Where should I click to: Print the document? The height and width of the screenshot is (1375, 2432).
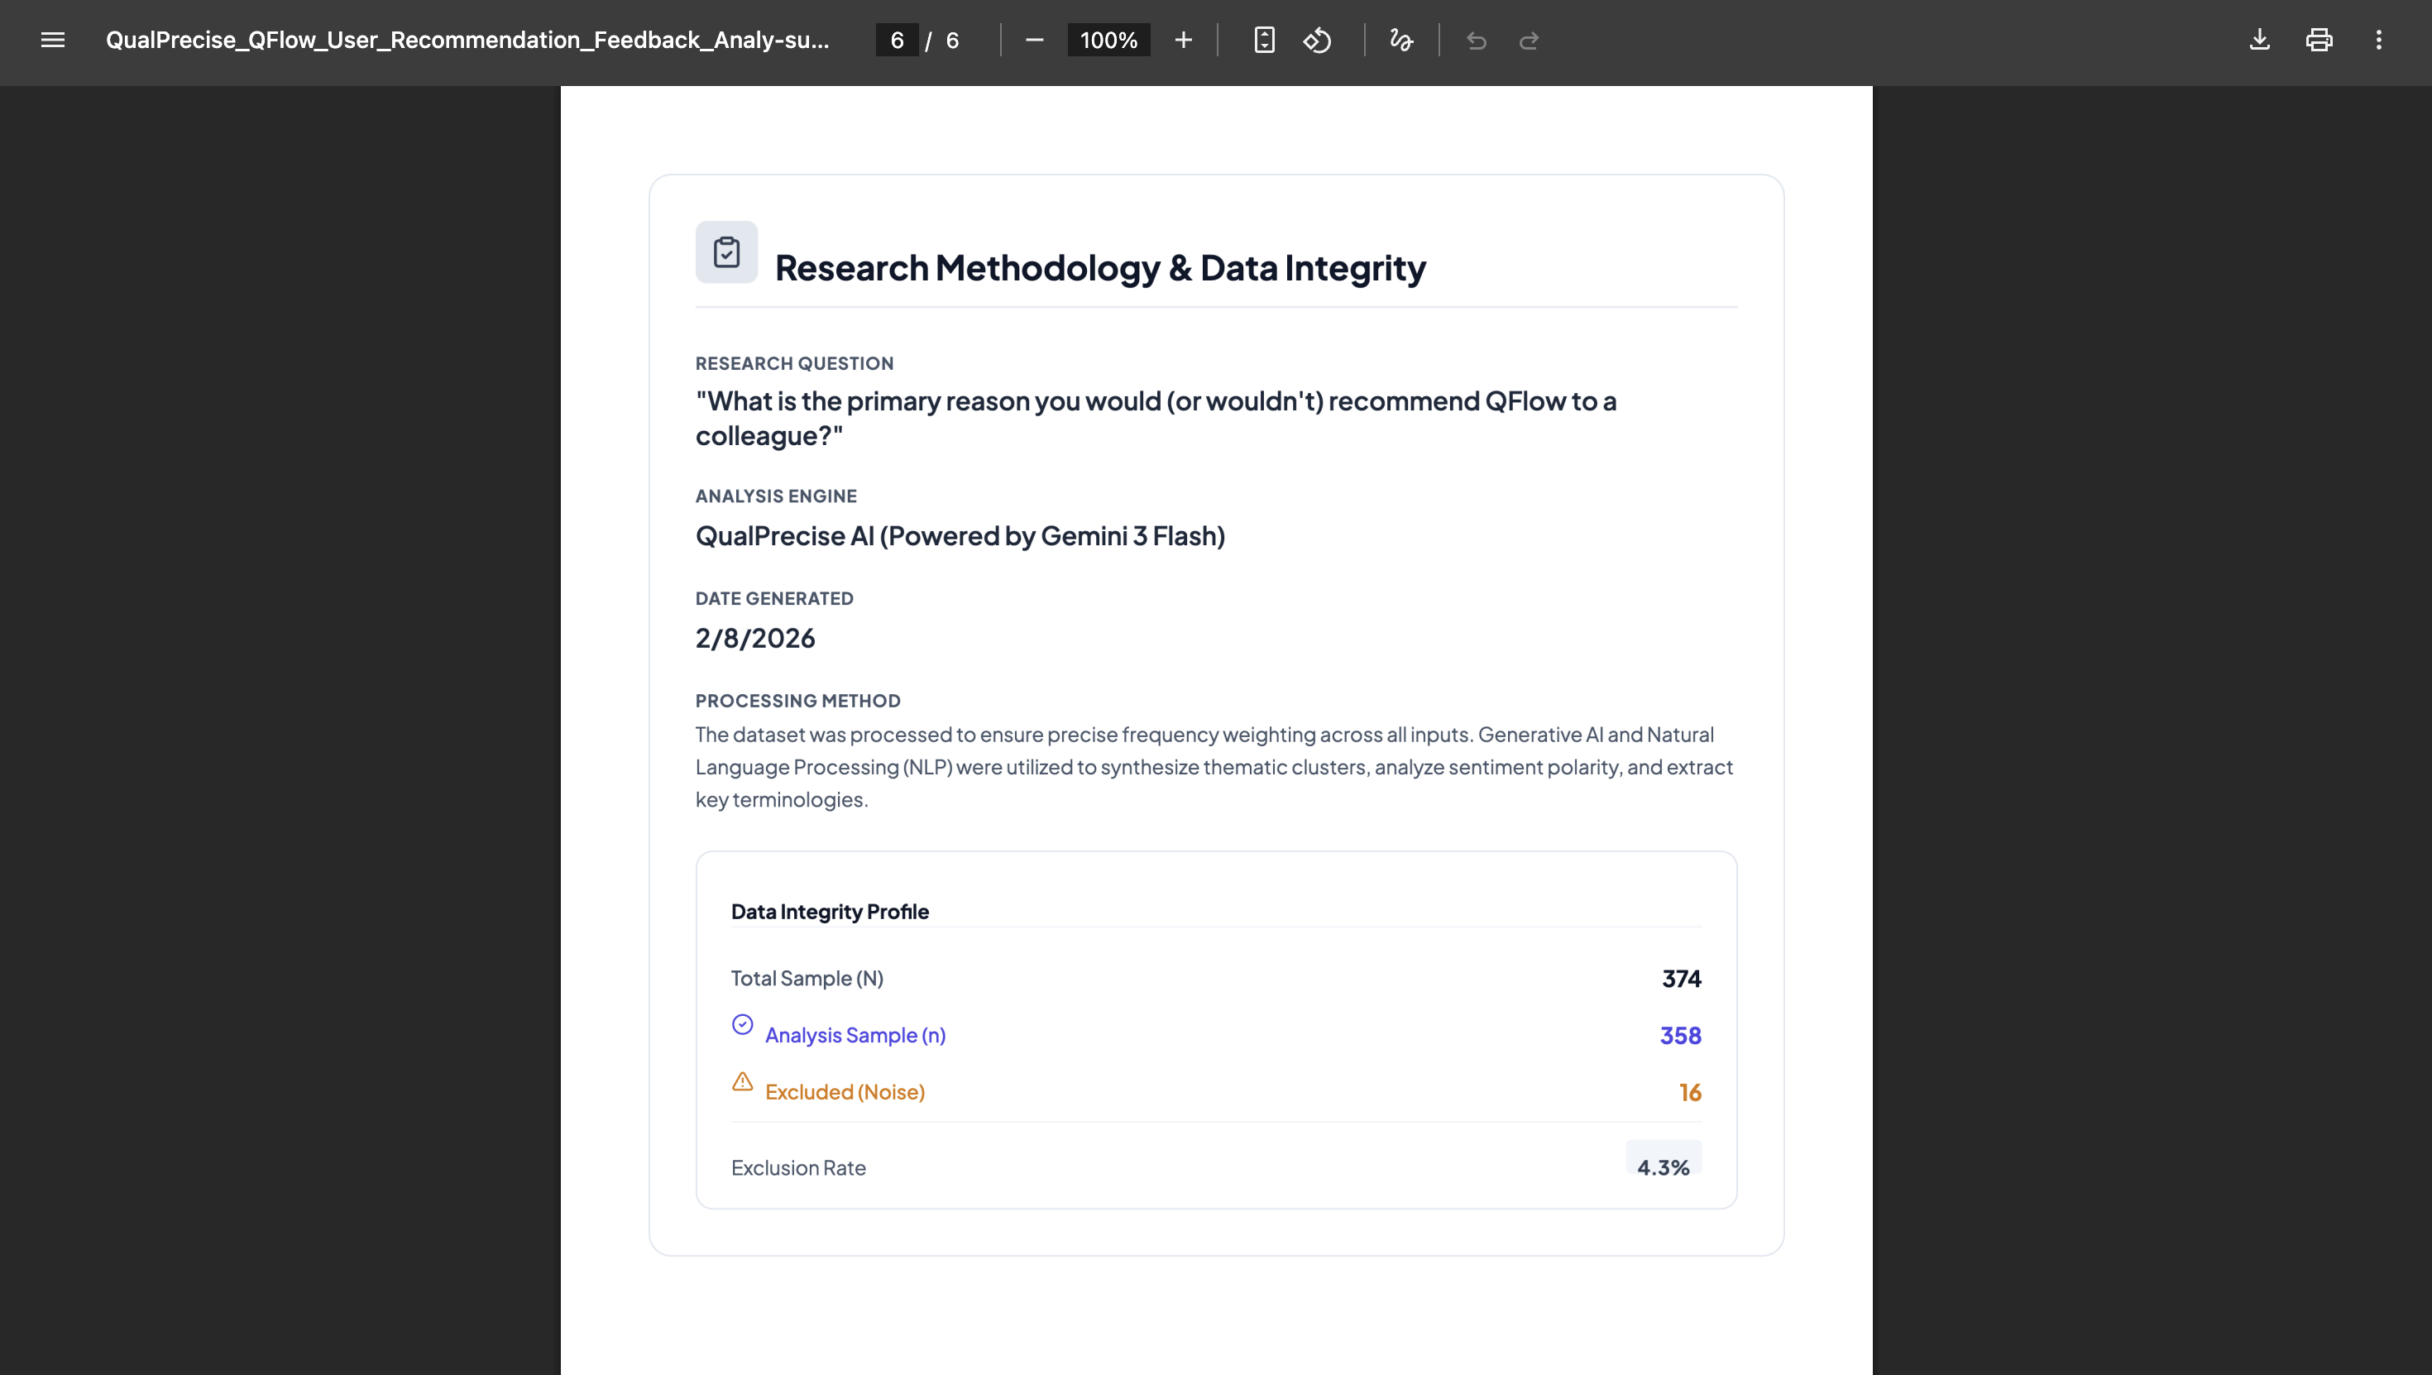2319,40
